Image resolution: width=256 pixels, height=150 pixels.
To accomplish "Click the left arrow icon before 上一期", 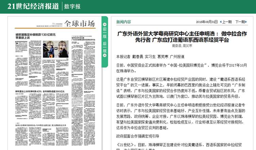I will 220,22.
